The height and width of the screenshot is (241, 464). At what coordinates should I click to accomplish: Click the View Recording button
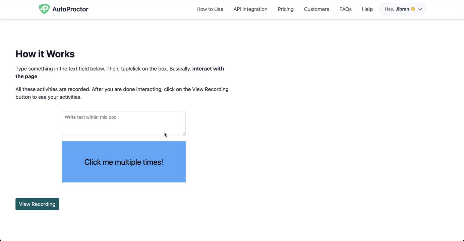37,204
